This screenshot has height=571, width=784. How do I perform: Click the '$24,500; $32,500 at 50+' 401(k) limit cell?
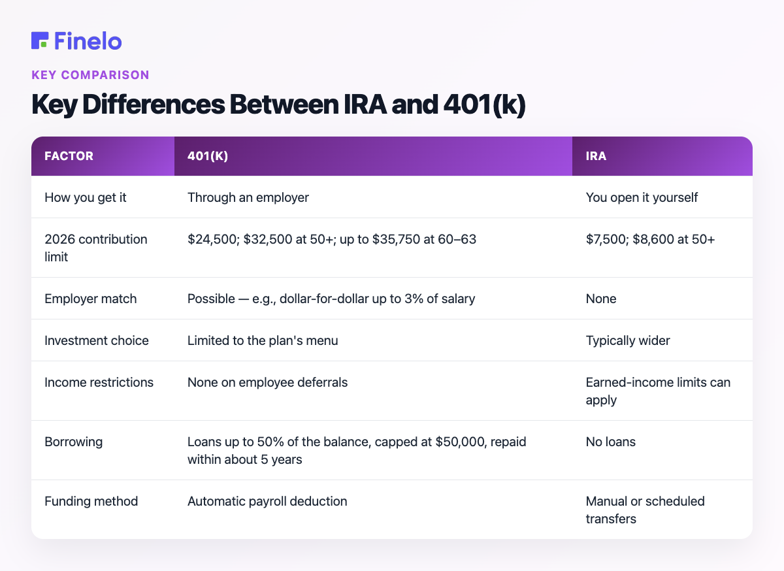point(373,248)
